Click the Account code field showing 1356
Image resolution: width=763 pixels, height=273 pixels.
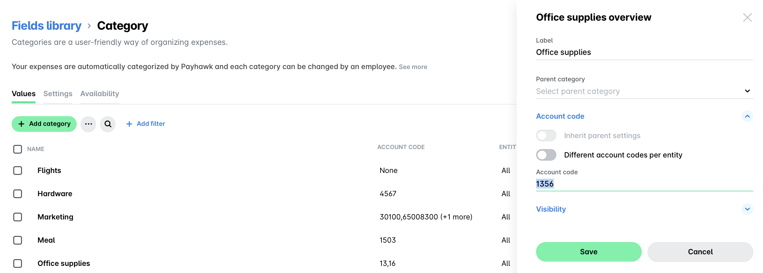pos(644,184)
